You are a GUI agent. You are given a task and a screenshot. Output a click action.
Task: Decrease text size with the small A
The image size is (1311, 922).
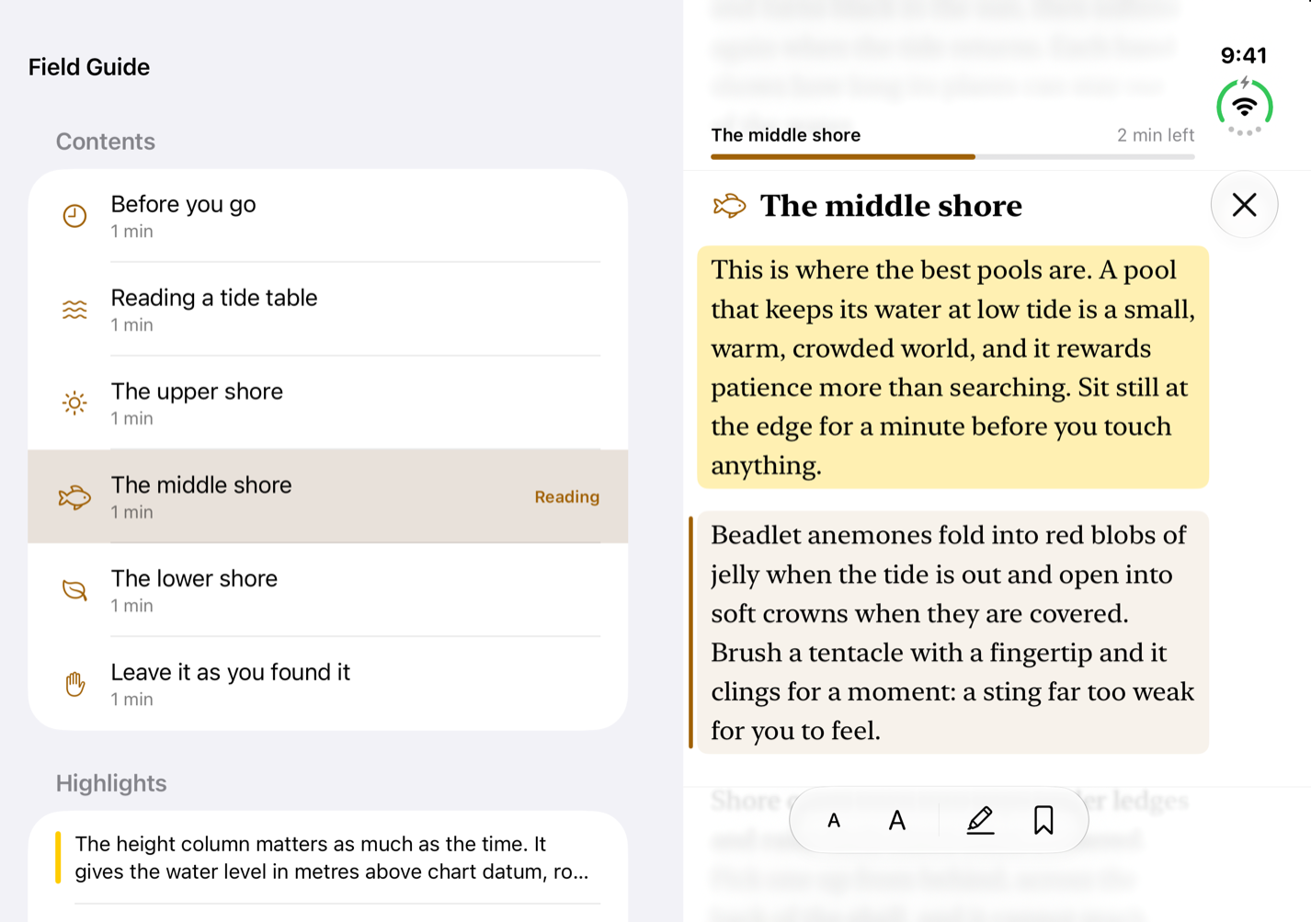[834, 821]
